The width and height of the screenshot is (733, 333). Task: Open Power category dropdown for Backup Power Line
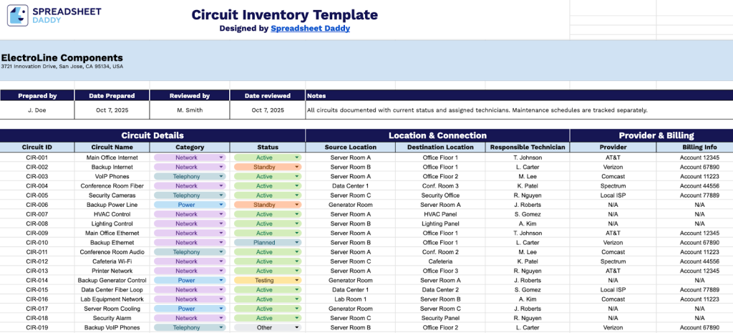point(221,205)
